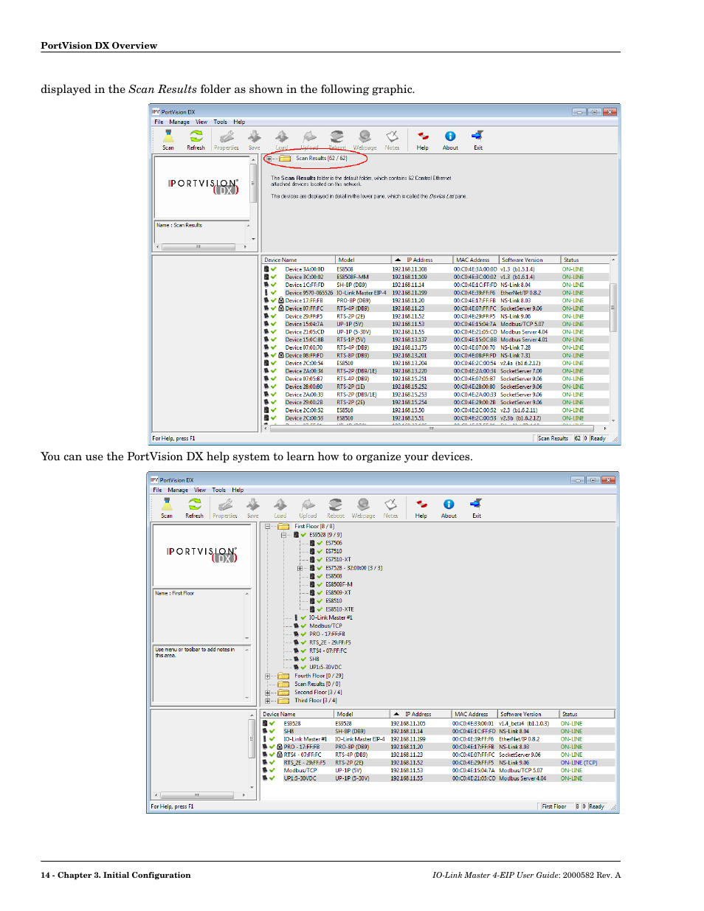Open Tools menu in lower window
This screenshot has height=911, width=704.
tap(219, 490)
